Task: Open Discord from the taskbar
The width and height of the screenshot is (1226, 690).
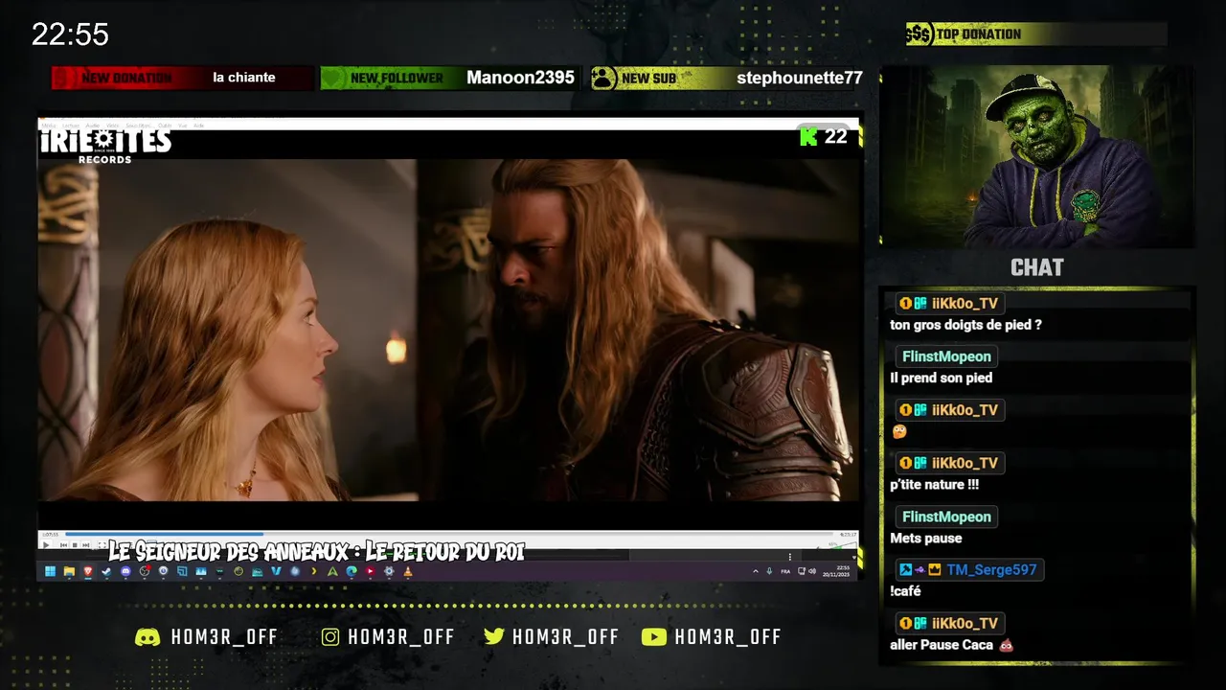Action: (125, 571)
